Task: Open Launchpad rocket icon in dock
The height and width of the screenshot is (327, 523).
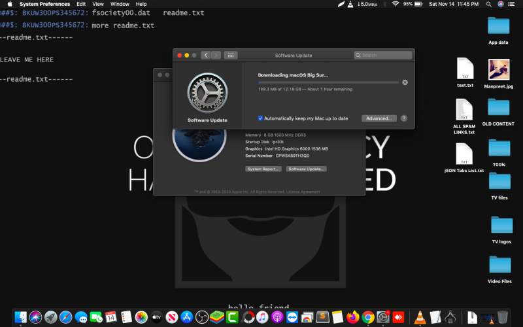Action: [x=51, y=317]
